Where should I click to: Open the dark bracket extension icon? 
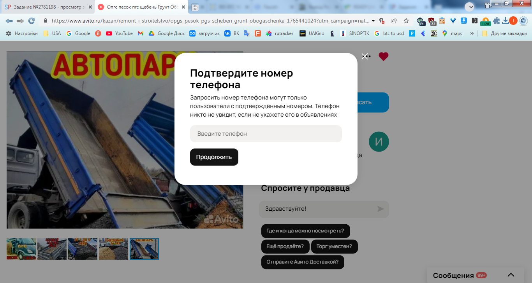[x=474, y=21]
